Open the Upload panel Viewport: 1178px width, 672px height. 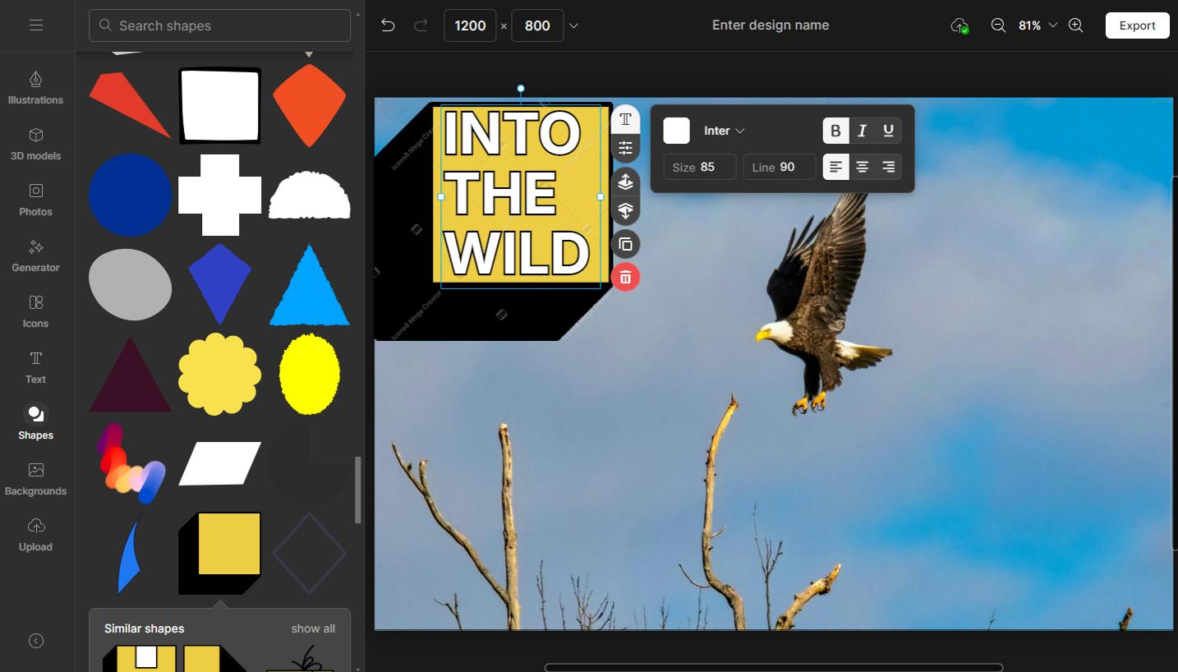pos(35,535)
